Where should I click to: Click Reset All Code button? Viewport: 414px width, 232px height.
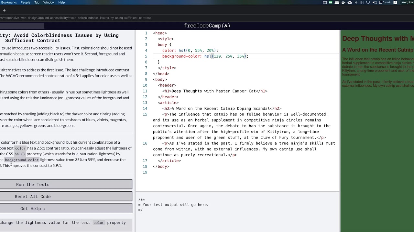[66, 197]
